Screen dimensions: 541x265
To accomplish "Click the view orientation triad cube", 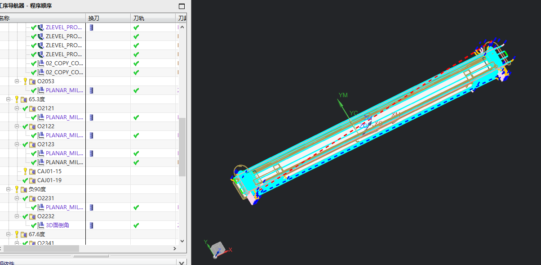I will pos(218,248).
